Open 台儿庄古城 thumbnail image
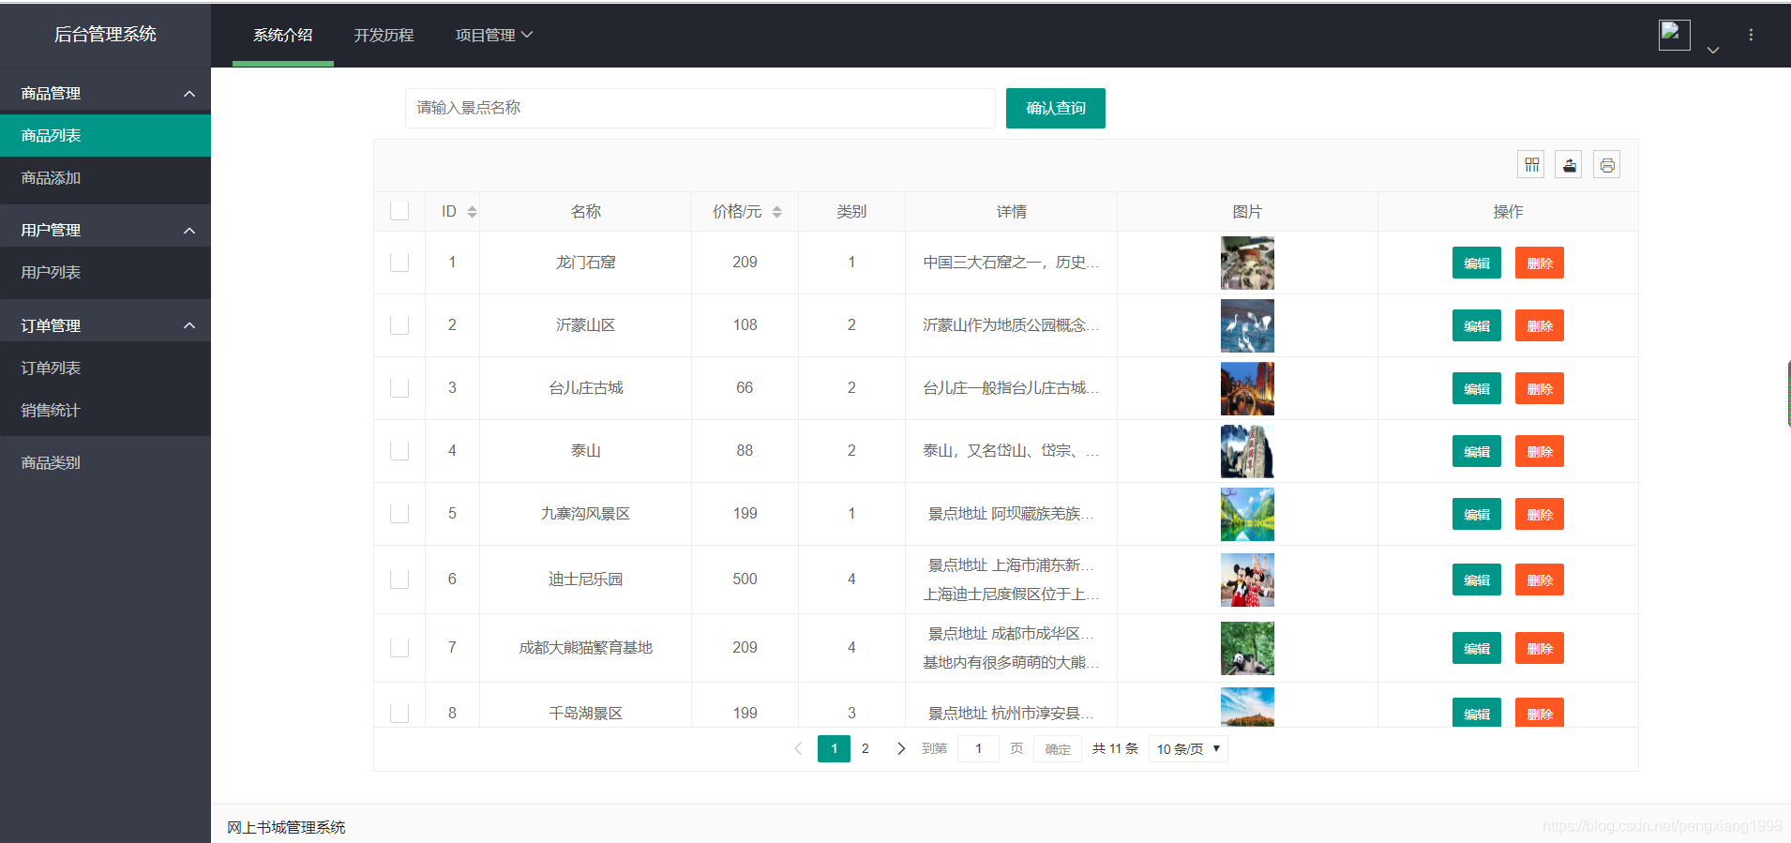Screen dimensions: 1791x843 (1247, 388)
